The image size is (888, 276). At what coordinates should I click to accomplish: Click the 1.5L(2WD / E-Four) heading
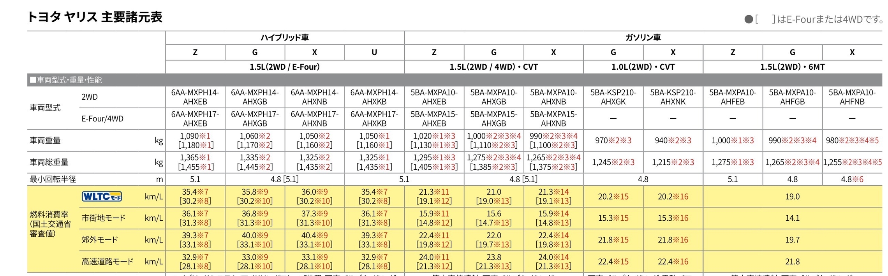[x=285, y=67]
